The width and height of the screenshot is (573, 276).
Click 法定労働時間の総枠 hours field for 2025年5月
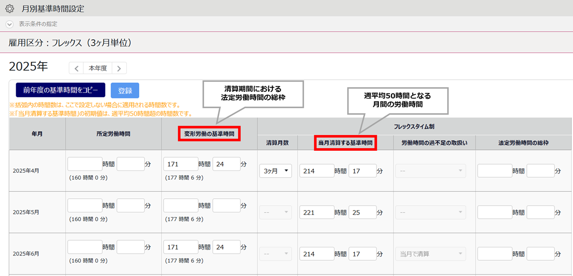tap(495, 212)
